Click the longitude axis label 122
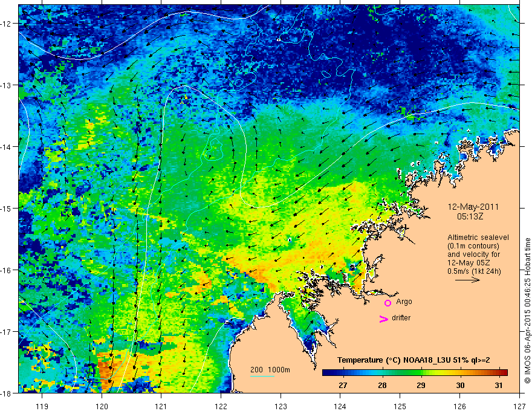This screenshot has height=411, width=532. (221, 406)
